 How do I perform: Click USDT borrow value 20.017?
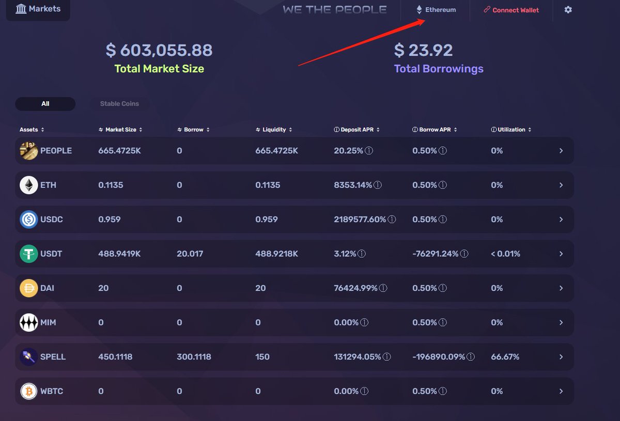coord(190,254)
